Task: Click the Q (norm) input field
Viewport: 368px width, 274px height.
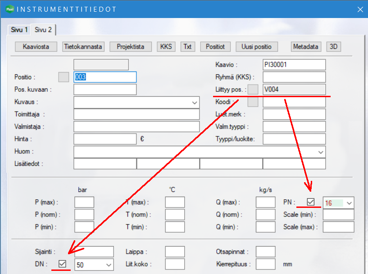Action: pyautogui.click(x=266, y=215)
